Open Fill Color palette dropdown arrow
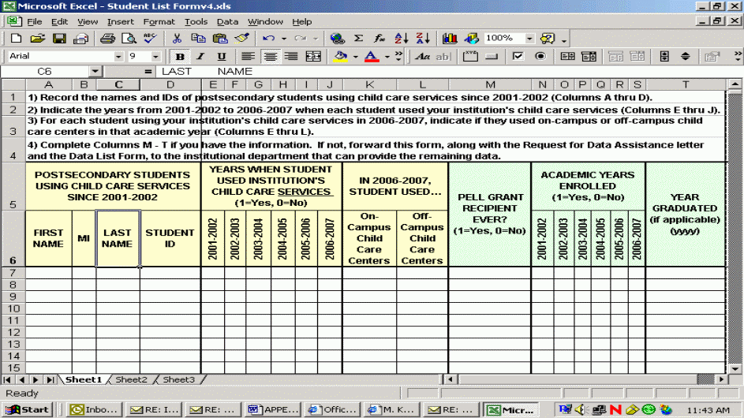This screenshot has height=418, width=744. click(356, 57)
